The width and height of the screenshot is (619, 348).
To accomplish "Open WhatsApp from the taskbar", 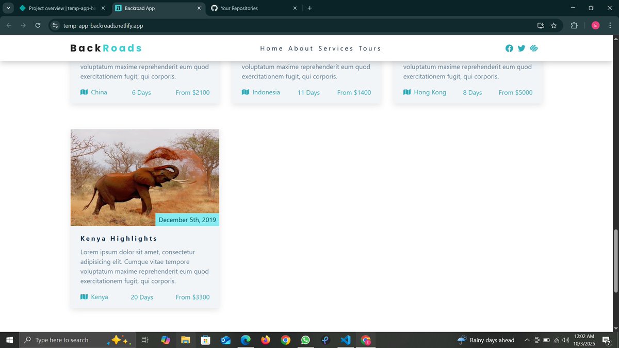I will click(305, 340).
